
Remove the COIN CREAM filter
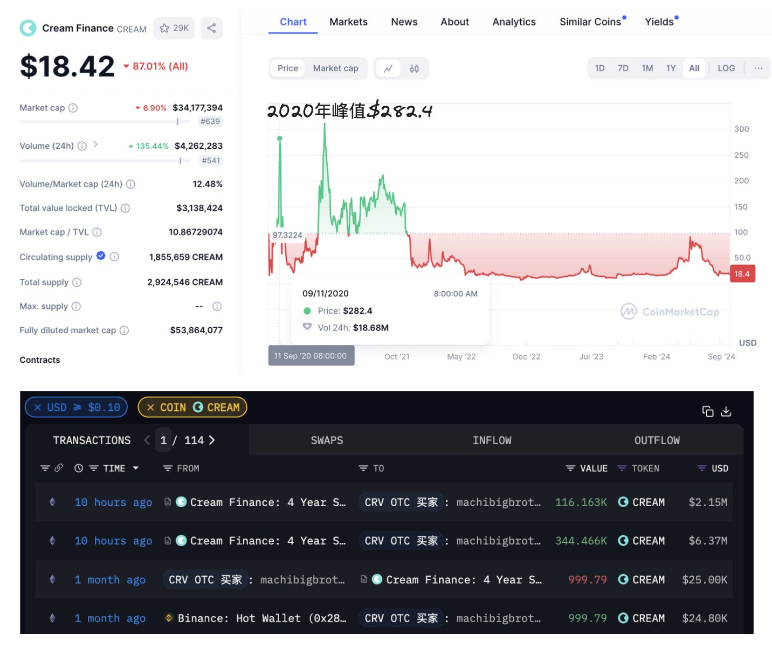[x=151, y=408]
